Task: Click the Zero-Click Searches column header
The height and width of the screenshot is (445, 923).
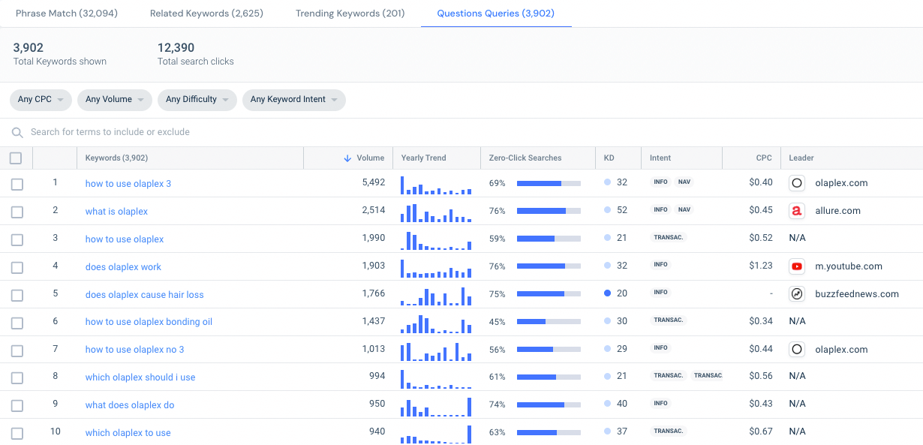Action: tap(525, 158)
